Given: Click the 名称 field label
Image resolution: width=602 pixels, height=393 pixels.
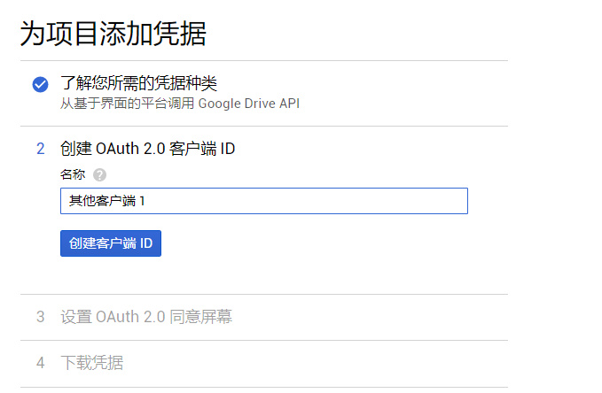Looking at the screenshot, I should [x=73, y=174].
